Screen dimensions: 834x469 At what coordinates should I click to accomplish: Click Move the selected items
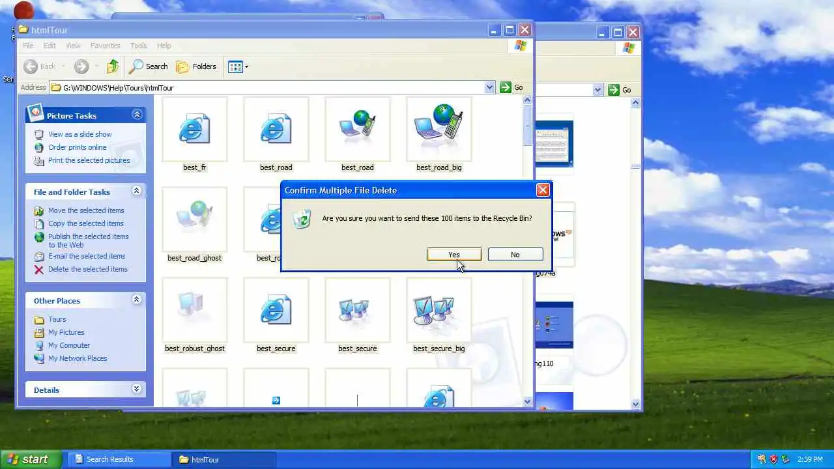86,210
